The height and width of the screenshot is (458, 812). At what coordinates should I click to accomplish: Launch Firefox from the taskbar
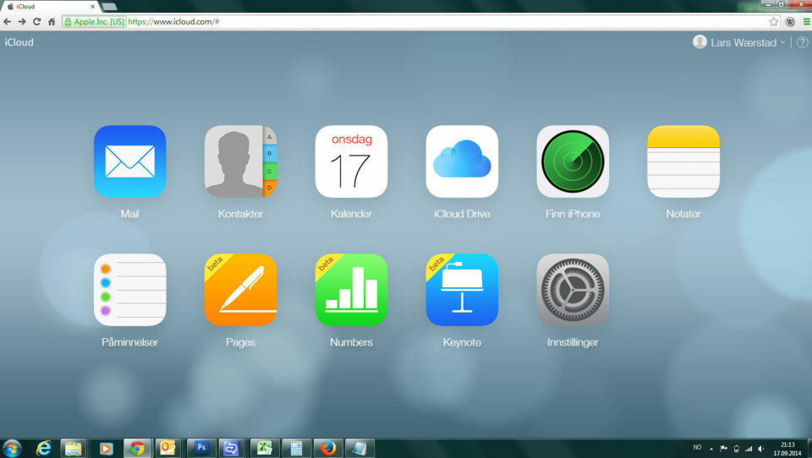click(x=328, y=448)
